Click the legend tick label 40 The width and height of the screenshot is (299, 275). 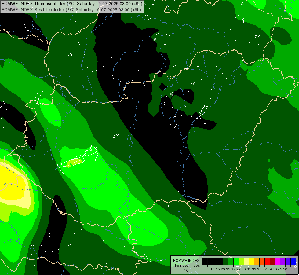275,269
